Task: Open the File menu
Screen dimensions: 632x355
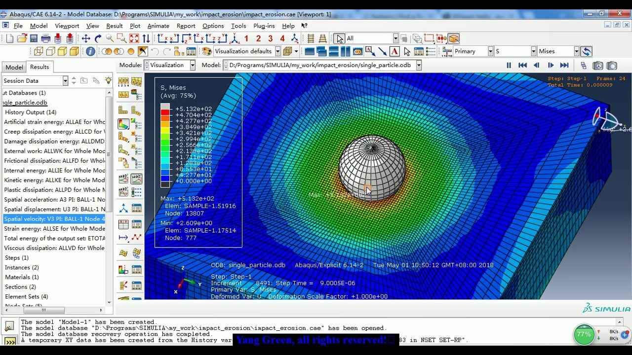Action: 18,26
